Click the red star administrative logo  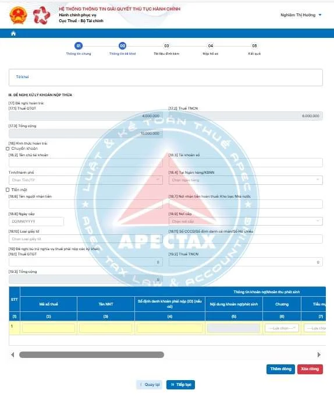(x=41, y=15)
